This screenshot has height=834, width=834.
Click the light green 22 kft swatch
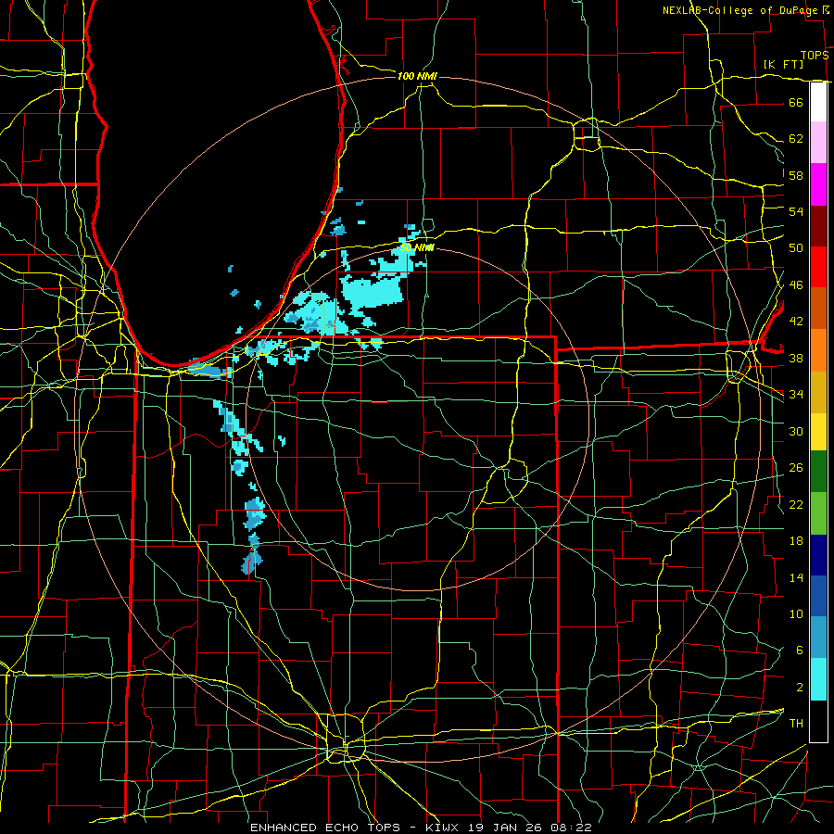(x=818, y=513)
